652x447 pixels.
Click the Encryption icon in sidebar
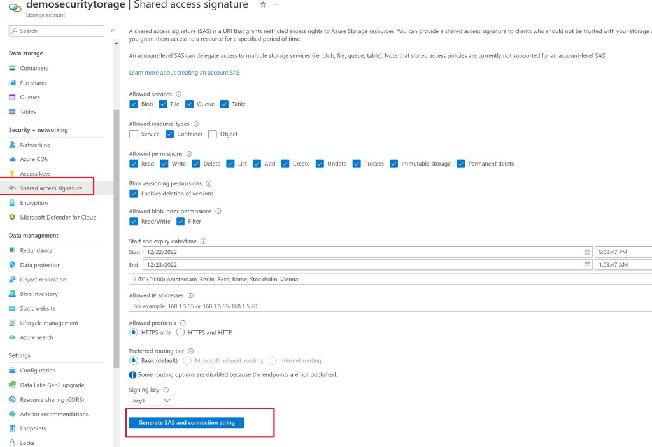point(13,203)
